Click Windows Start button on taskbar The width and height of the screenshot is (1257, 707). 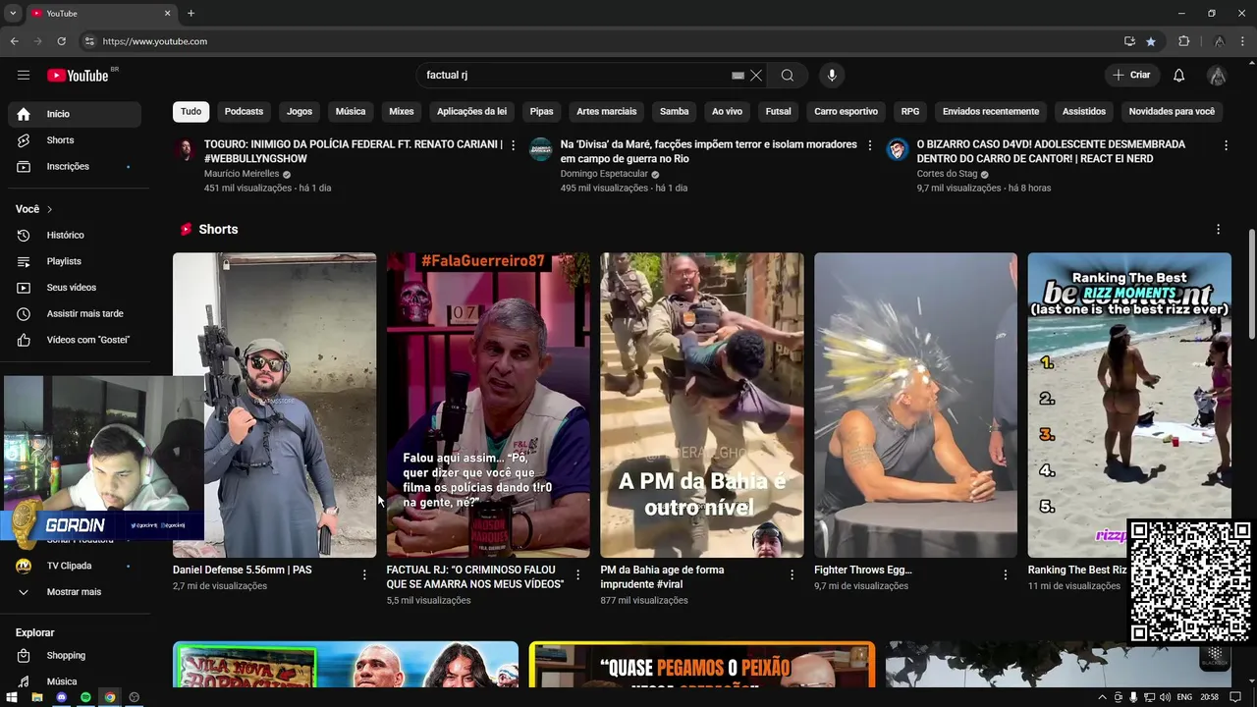click(12, 697)
